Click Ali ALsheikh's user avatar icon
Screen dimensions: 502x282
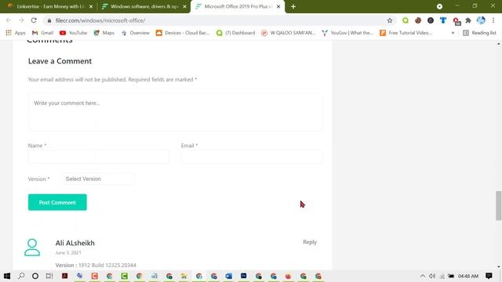tap(32, 248)
